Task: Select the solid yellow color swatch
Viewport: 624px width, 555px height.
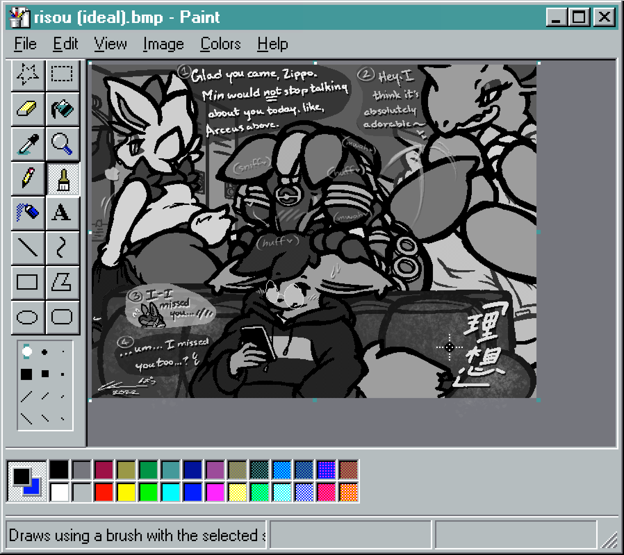Action: (x=126, y=492)
